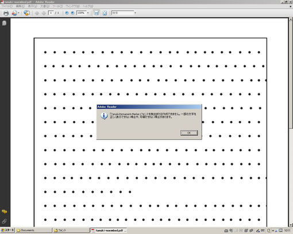
Task: Click the Start button on taskbar
Action: click(7, 230)
